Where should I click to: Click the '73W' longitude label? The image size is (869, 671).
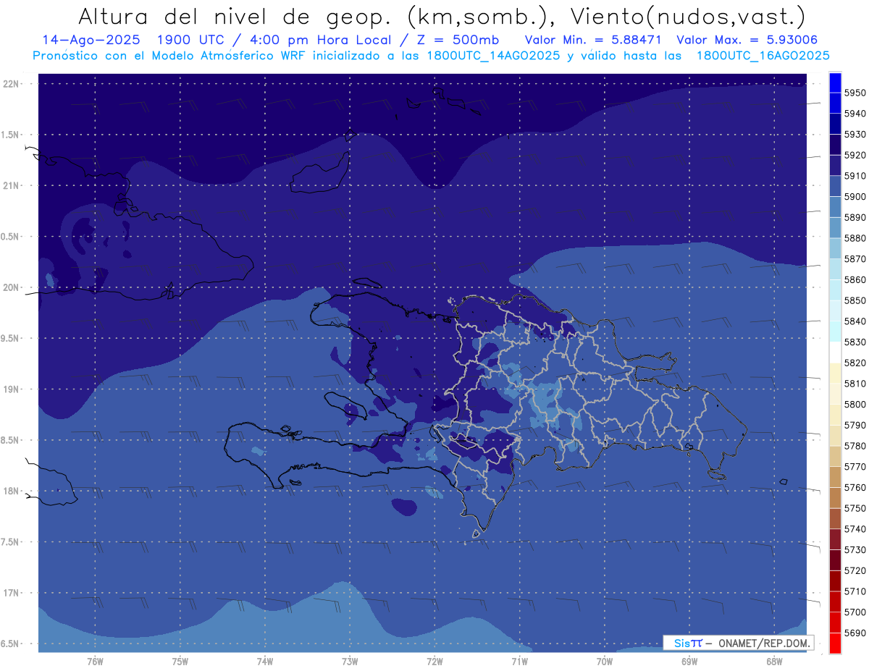350,662
